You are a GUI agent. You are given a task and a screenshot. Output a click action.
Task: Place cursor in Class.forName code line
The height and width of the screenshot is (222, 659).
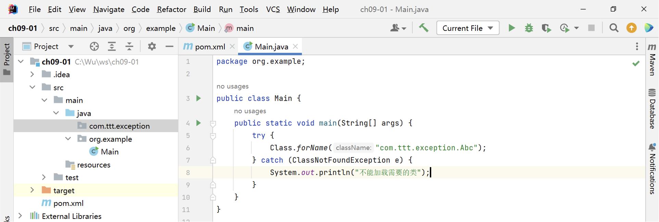click(x=378, y=148)
